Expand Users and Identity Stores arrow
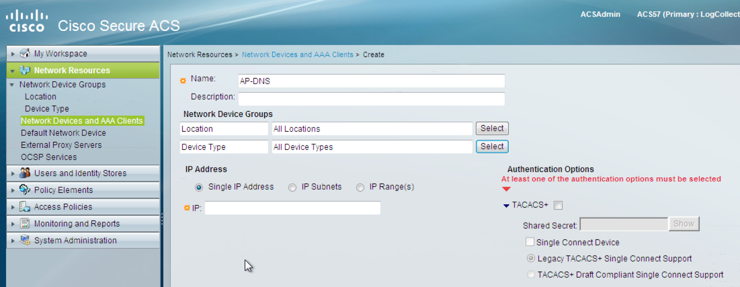 coord(13,173)
